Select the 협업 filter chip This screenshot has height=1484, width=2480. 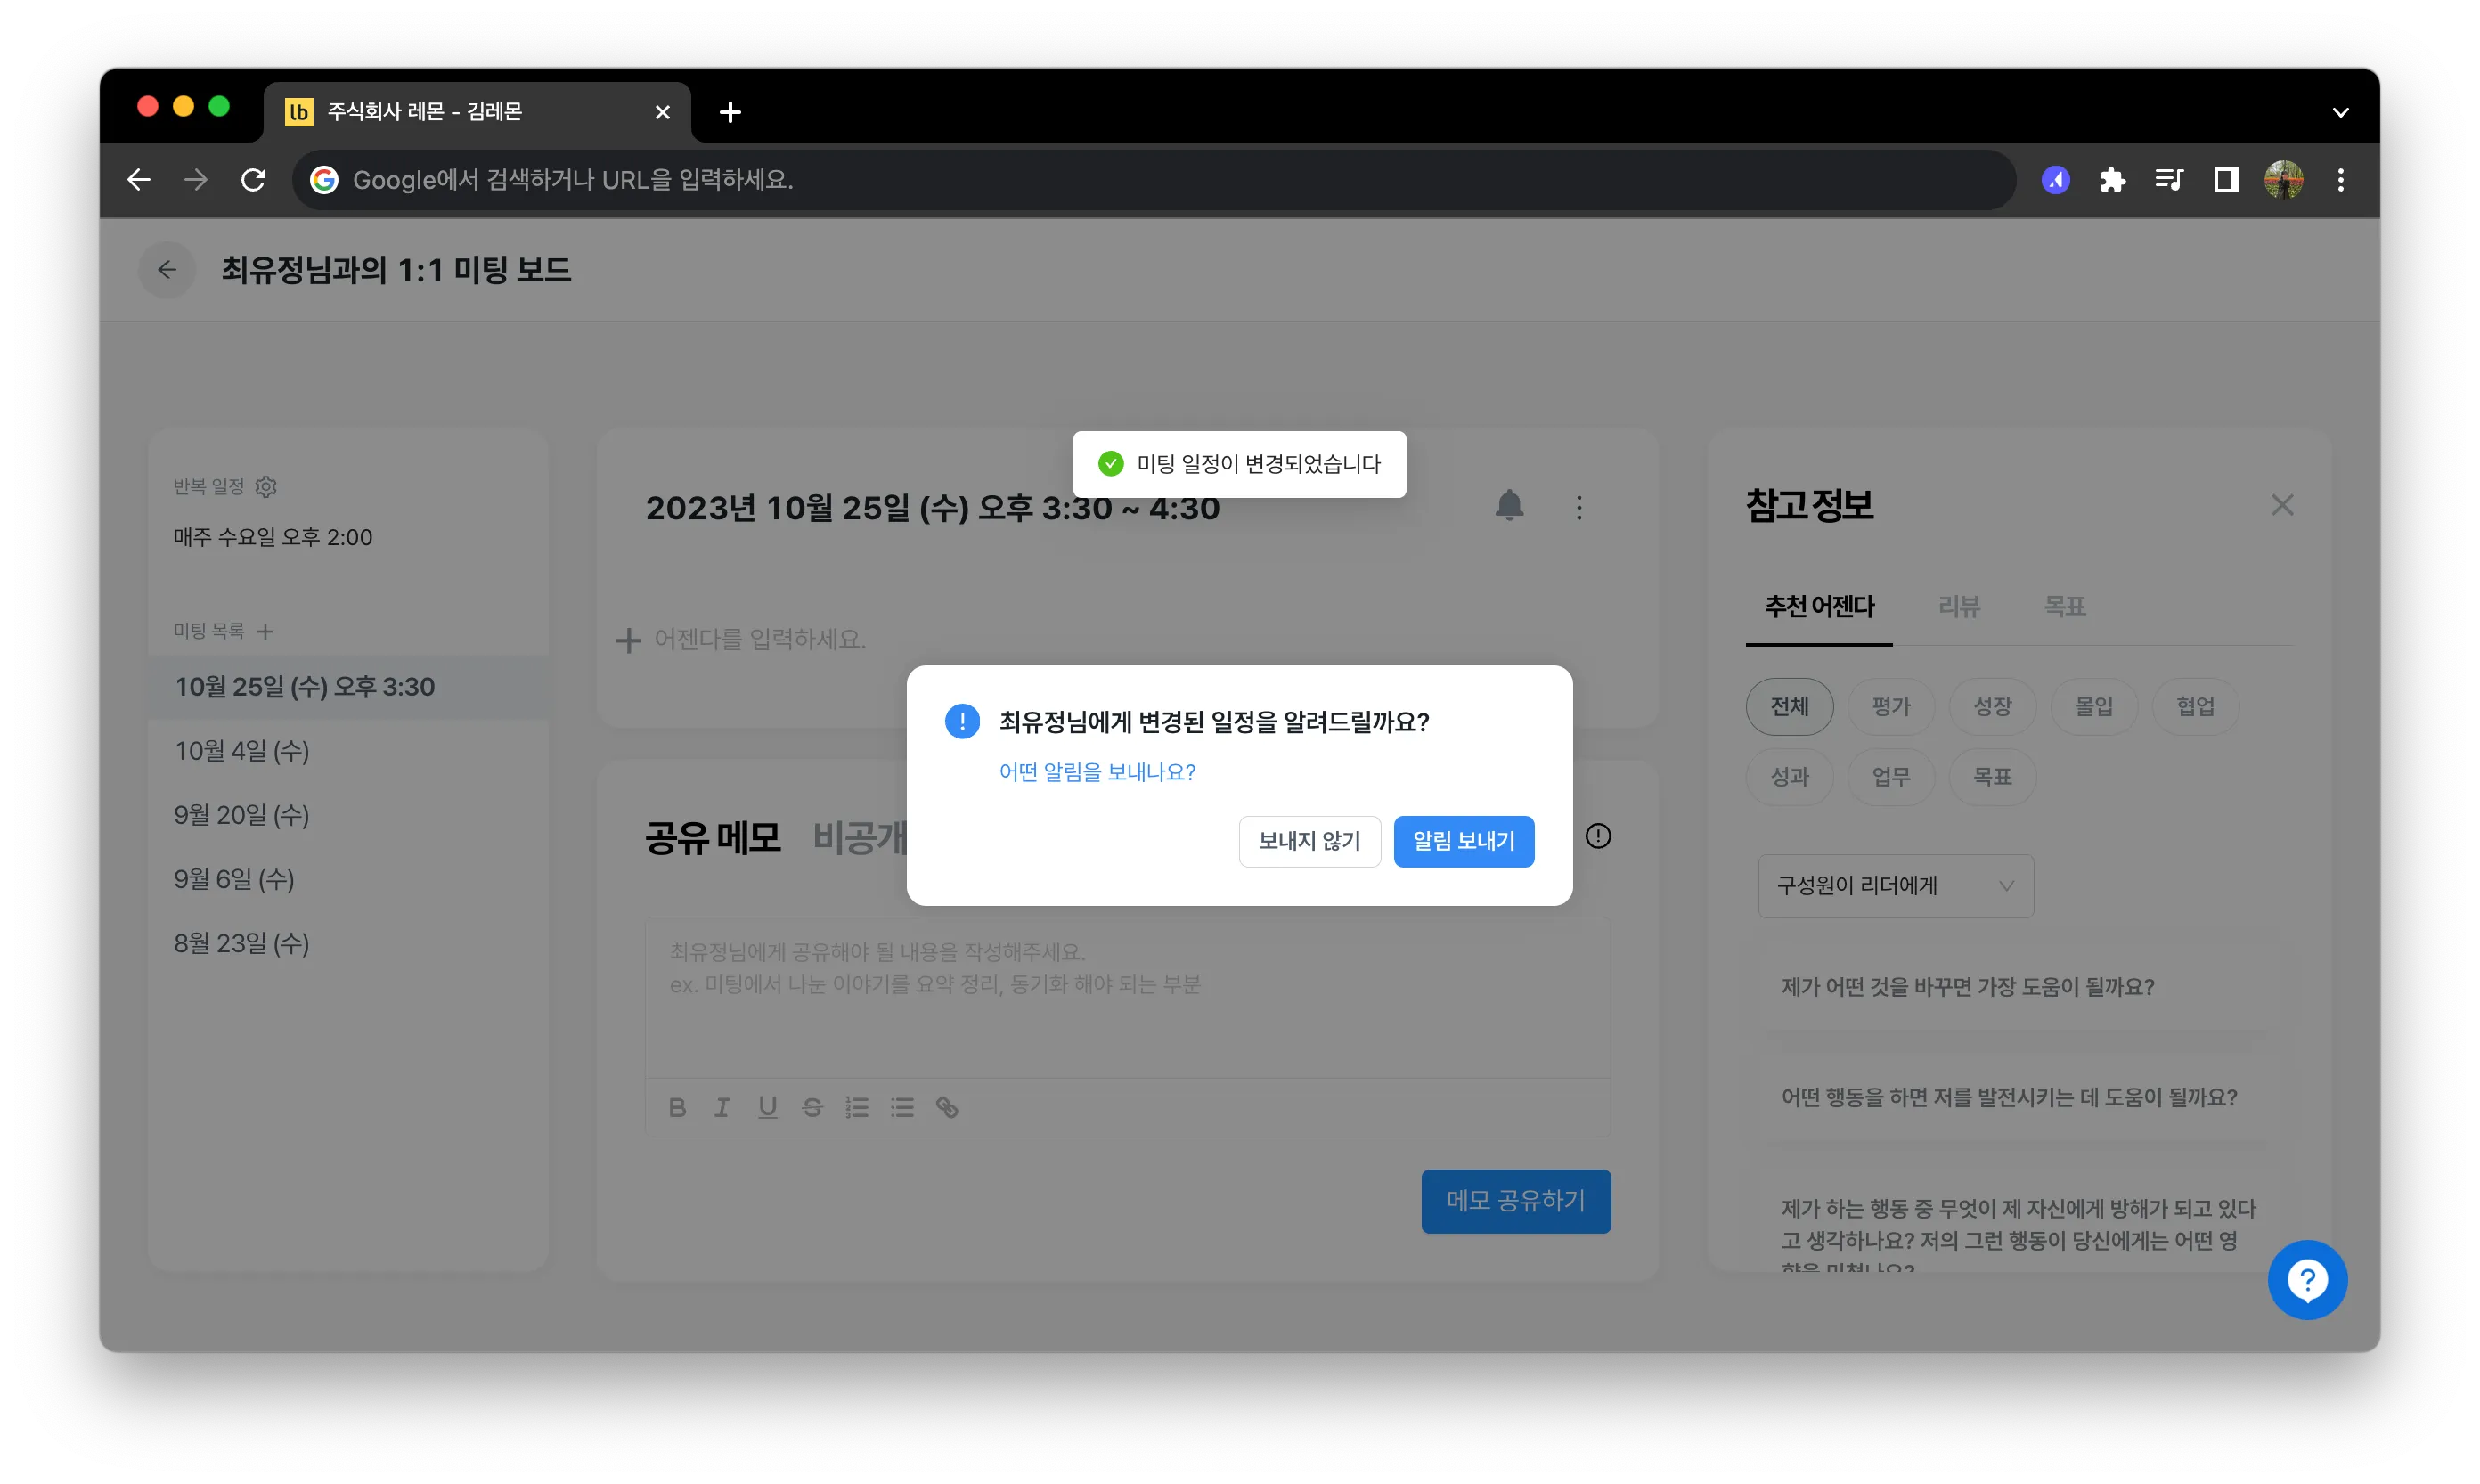[x=2195, y=707]
